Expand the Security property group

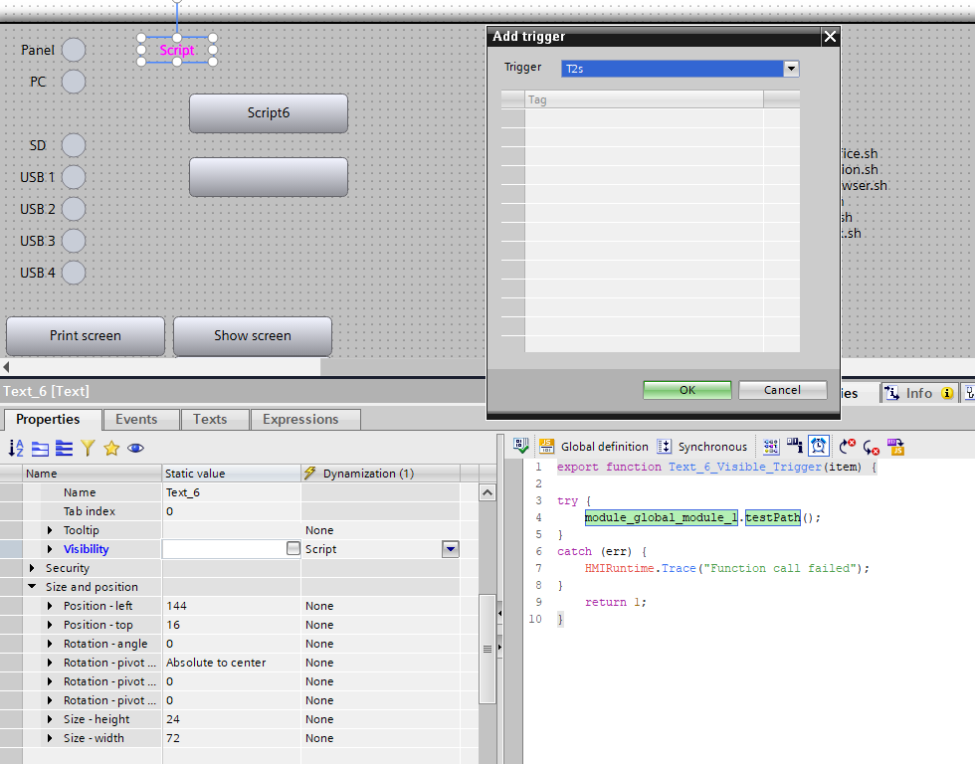[33, 568]
